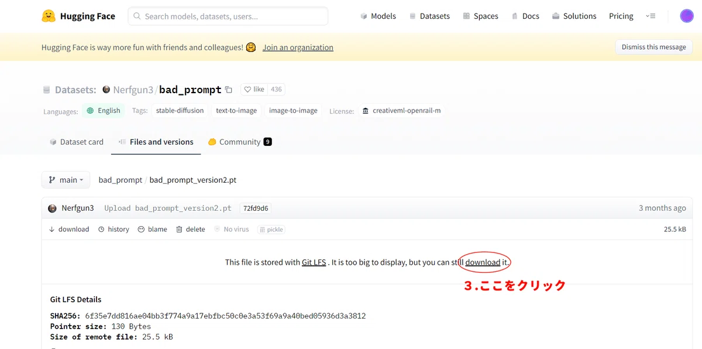
Task: Like the bad_prompt dataset
Action: tap(254, 90)
